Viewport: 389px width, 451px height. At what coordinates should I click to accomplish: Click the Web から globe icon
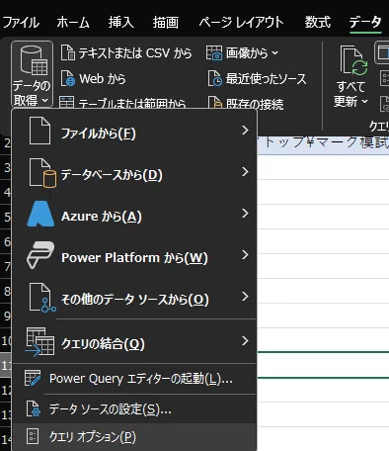[x=68, y=78]
